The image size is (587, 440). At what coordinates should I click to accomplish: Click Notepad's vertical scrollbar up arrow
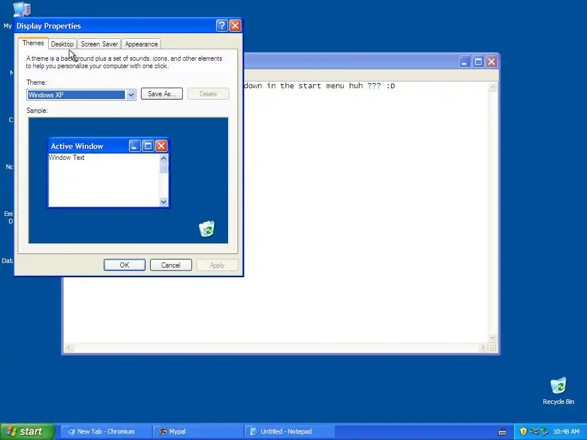click(493, 87)
